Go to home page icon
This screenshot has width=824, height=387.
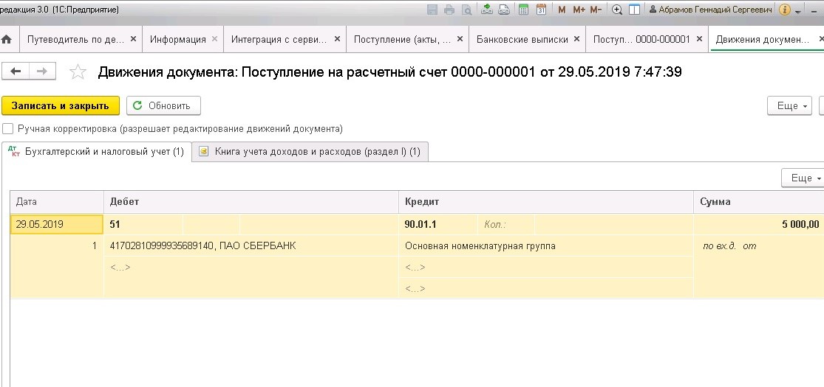(7, 39)
